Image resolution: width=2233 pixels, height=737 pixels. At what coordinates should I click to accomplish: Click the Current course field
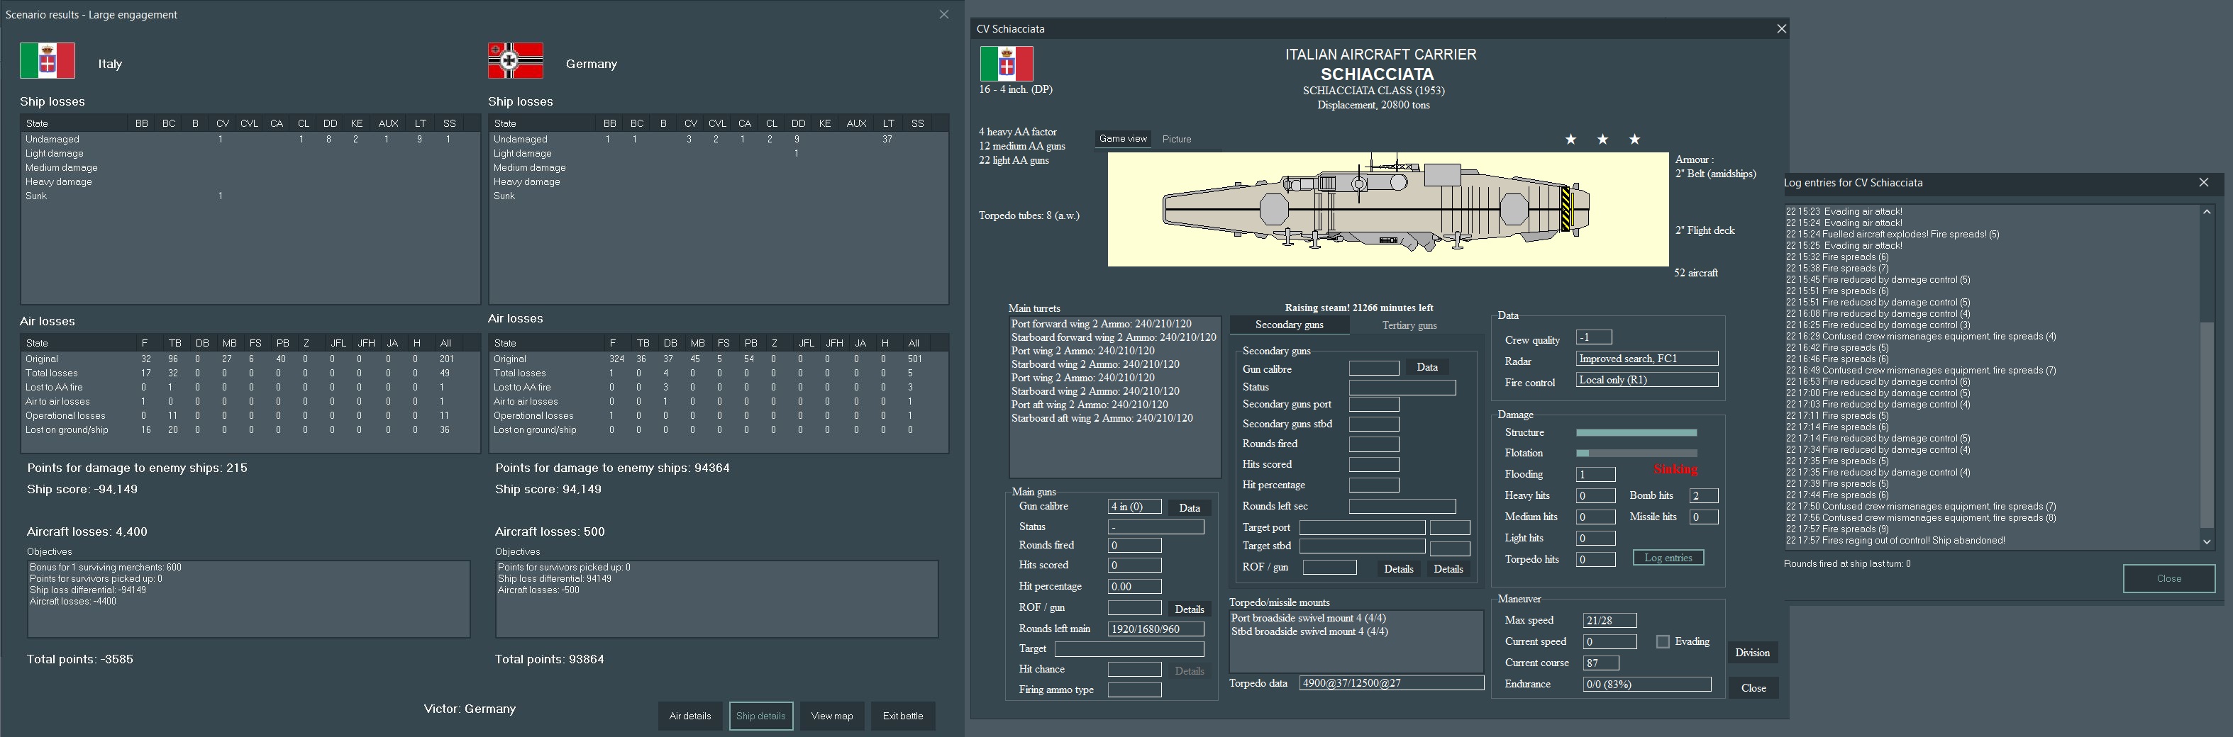click(x=1600, y=663)
